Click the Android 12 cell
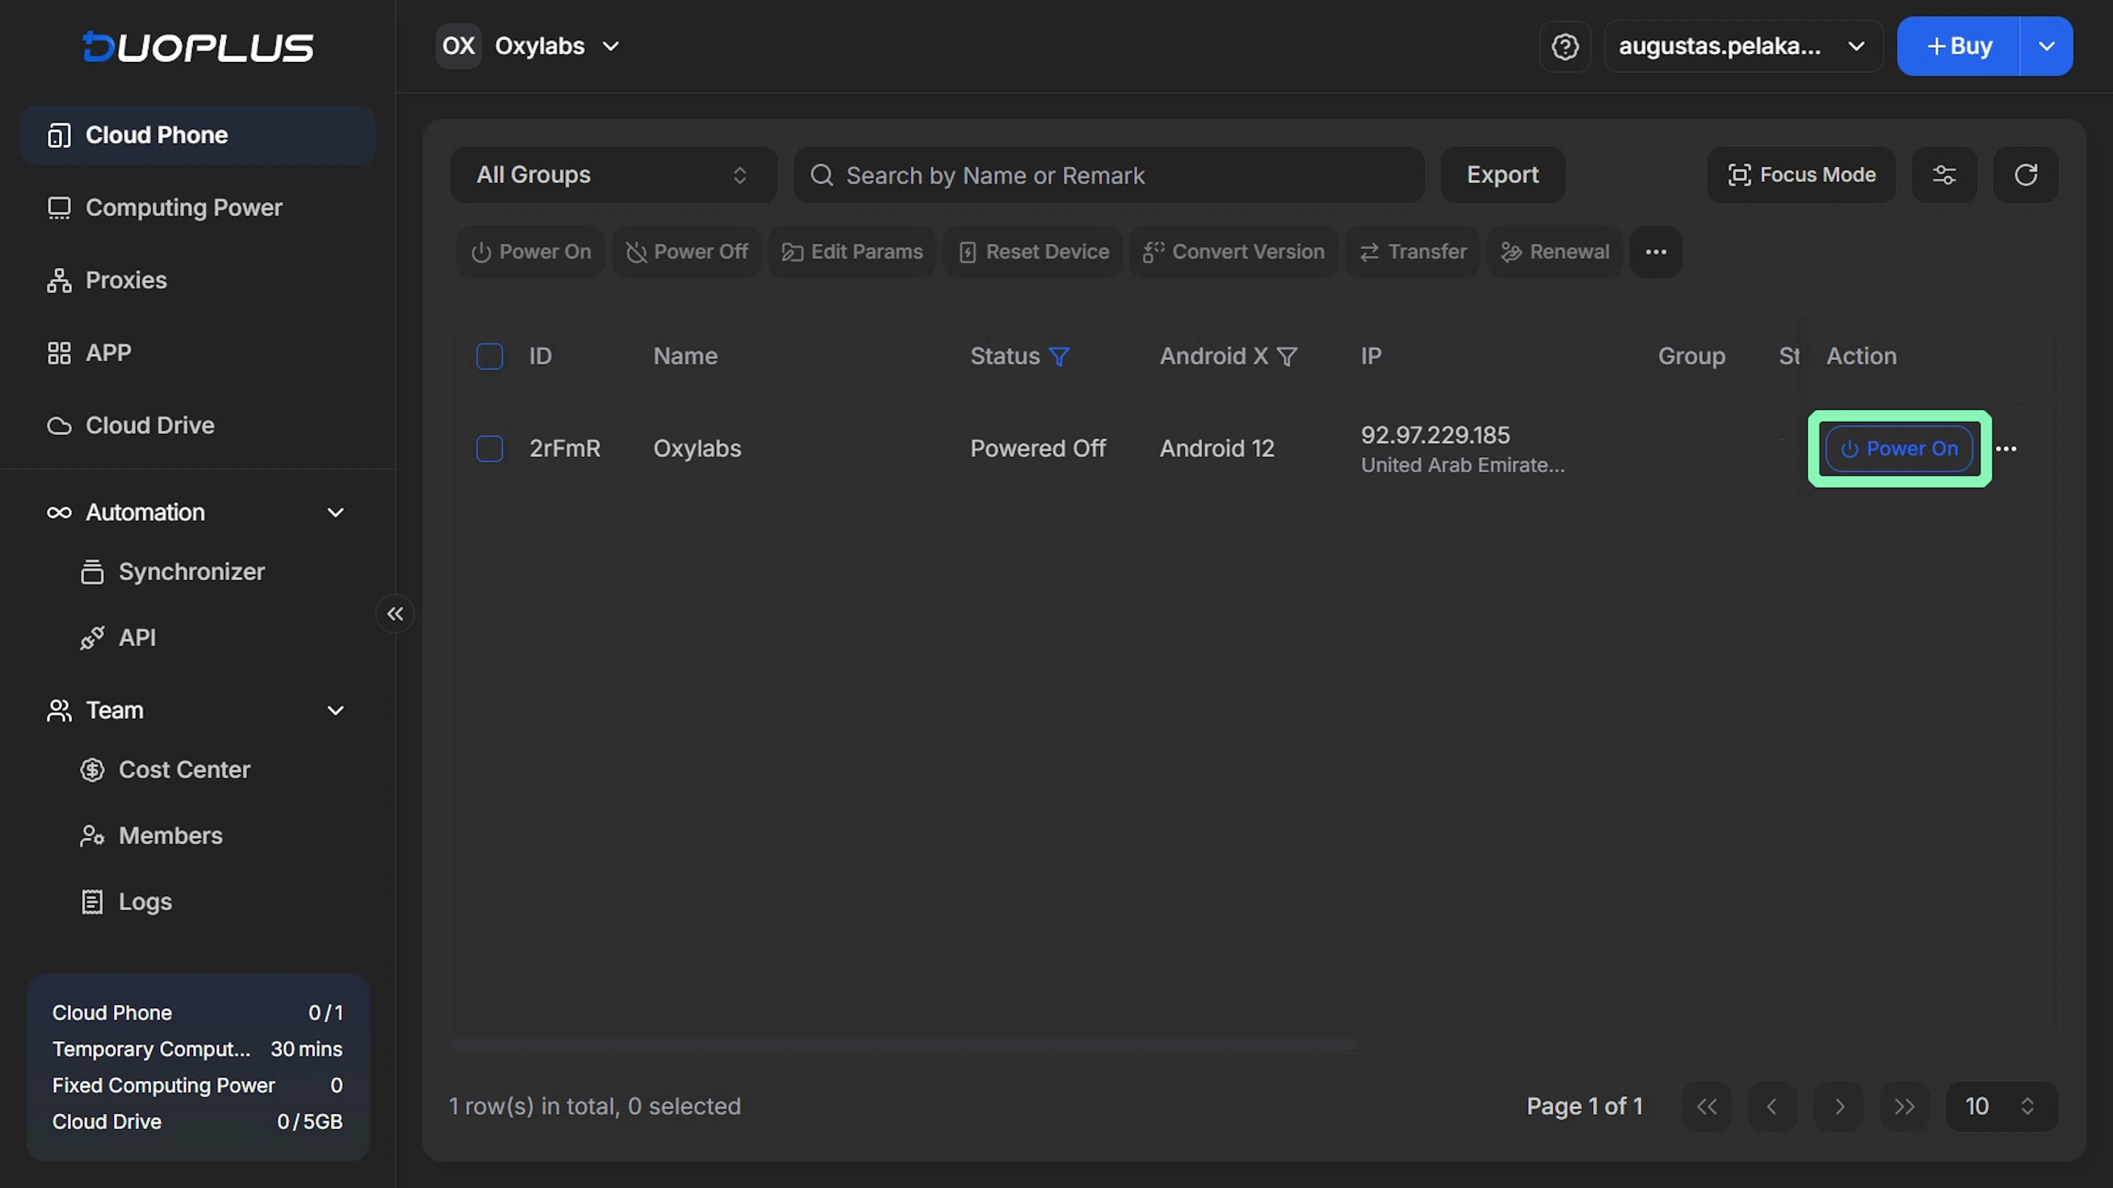Viewport: 2113px width, 1188px height. coord(1217,448)
